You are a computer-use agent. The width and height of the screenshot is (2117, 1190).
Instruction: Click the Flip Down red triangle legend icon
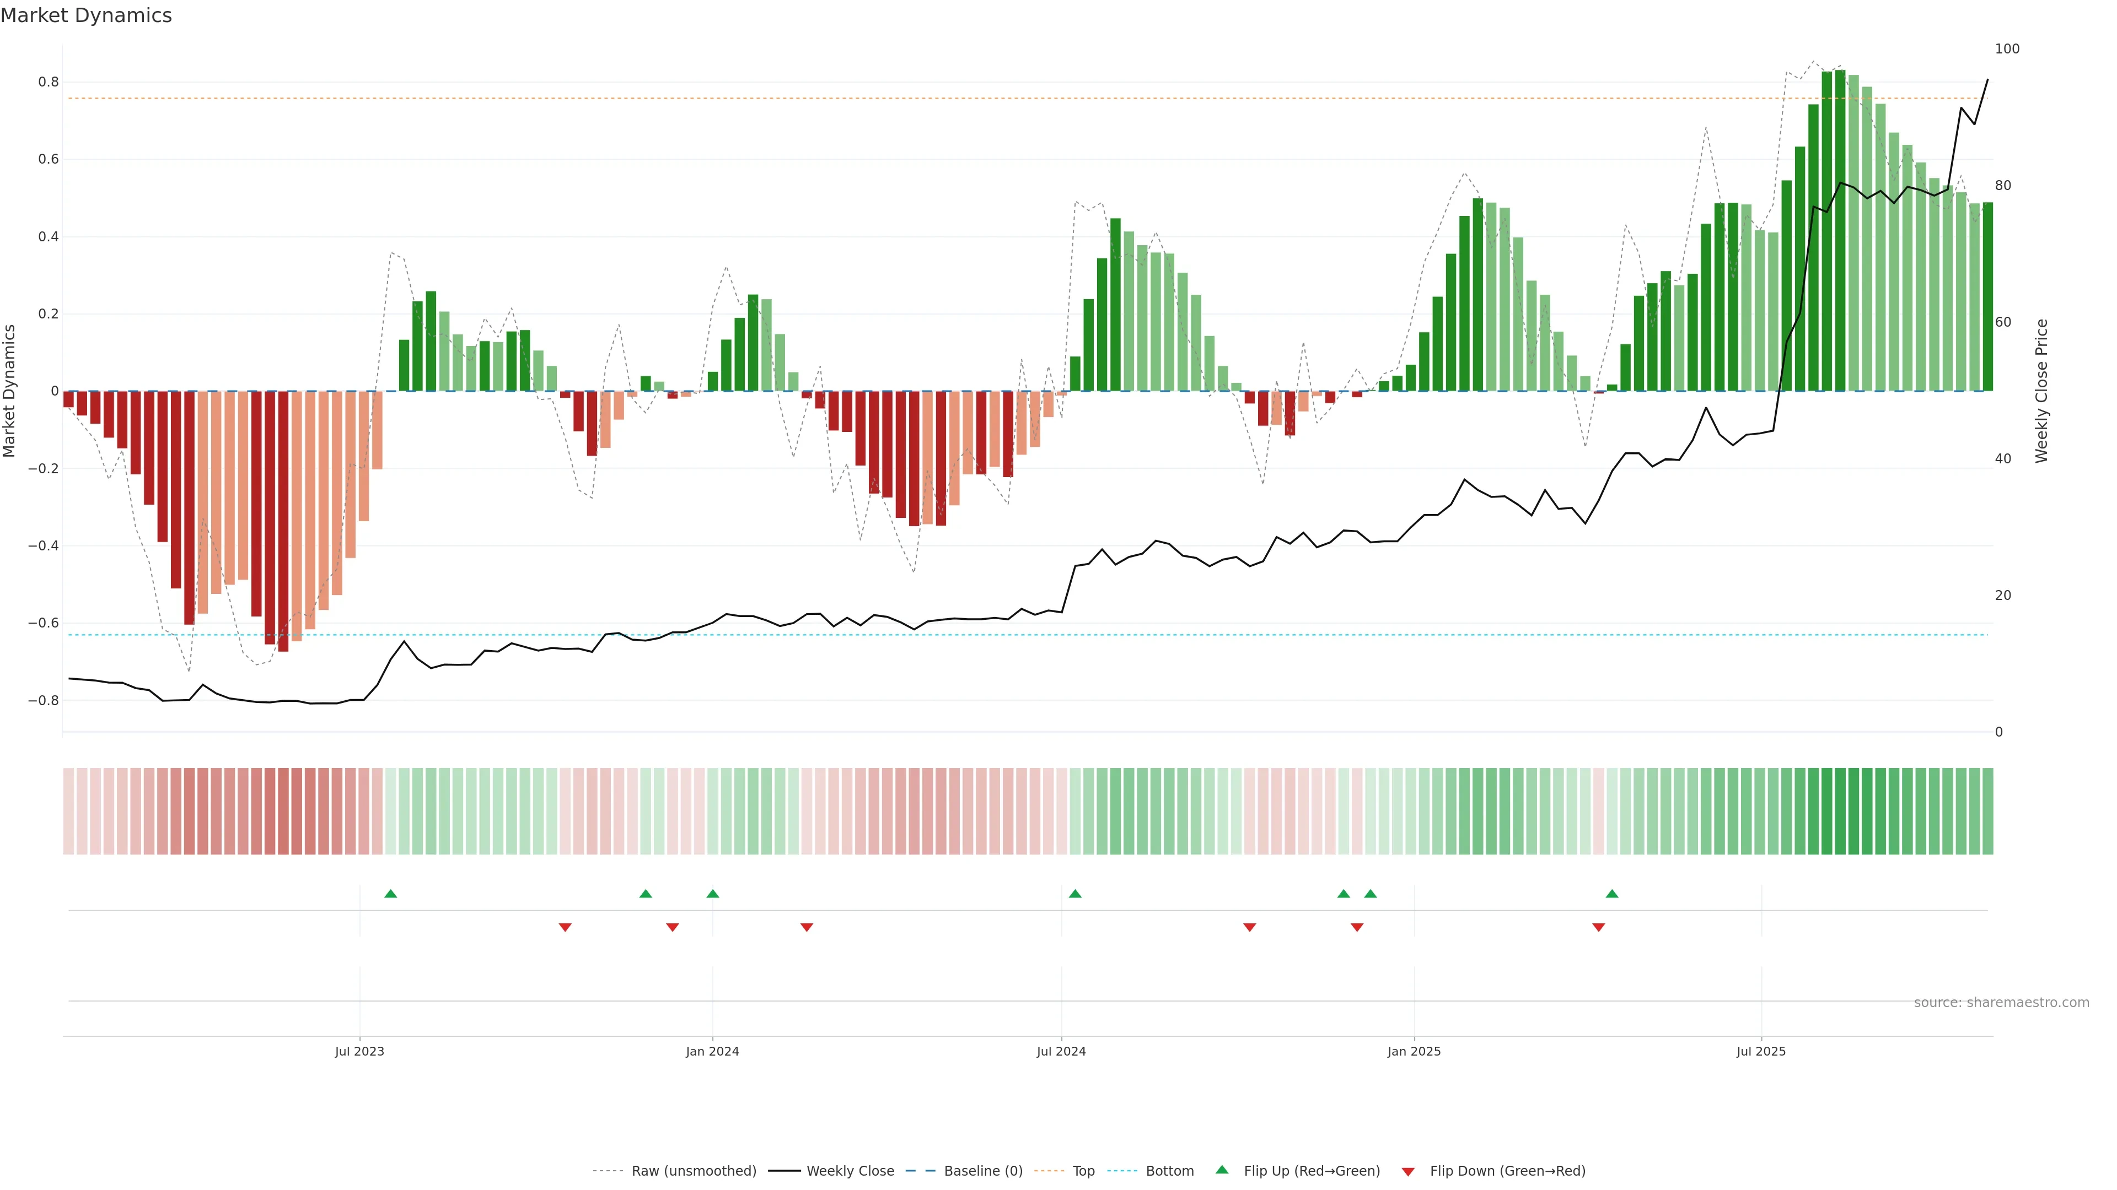pyautogui.click(x=1408, y=1172)
